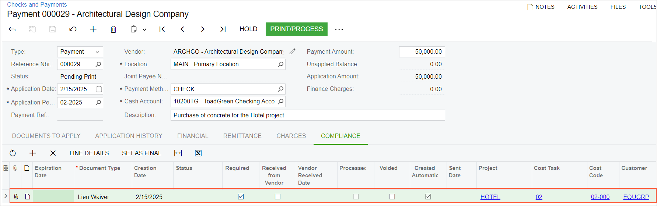
Task: Switch to the Documents to Apply tab
Action: (46, 136)
